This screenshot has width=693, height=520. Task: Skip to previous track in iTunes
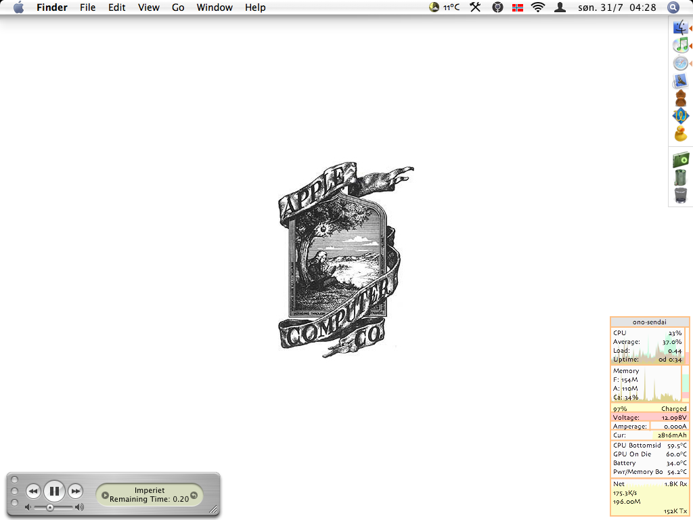[x=33, y=492]
